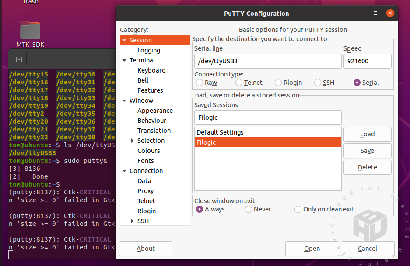Choose Only on clean exit option
Image resolution: width=410 pixels, height=266 pixels.
(x=298, y=209)
